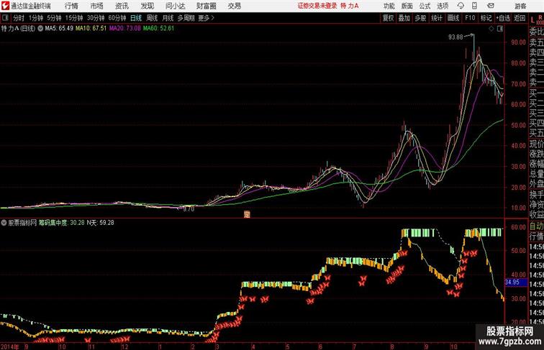Image resolution: width=544 pixels, height=350 pixels.
Task: Click the 证券交易未登录 status link
Action: pos(317,6)
